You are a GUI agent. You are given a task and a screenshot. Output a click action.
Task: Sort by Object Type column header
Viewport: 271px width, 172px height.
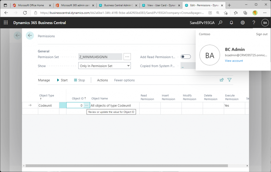(x=47, y=97)
